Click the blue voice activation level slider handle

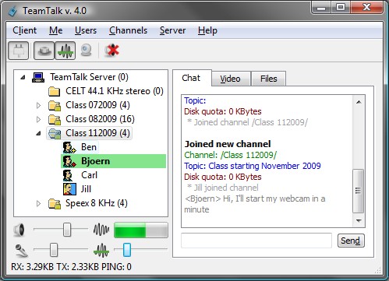click(x=127, y=250)
